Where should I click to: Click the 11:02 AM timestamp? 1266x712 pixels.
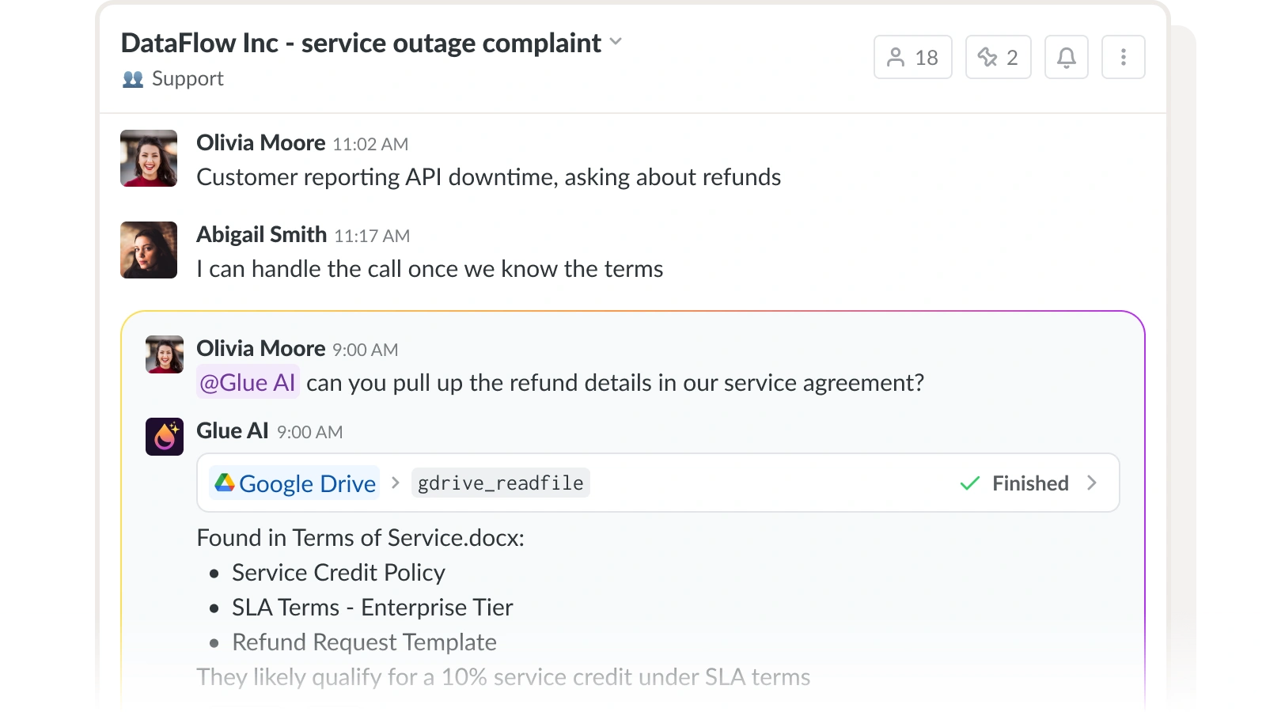point(370,144)
